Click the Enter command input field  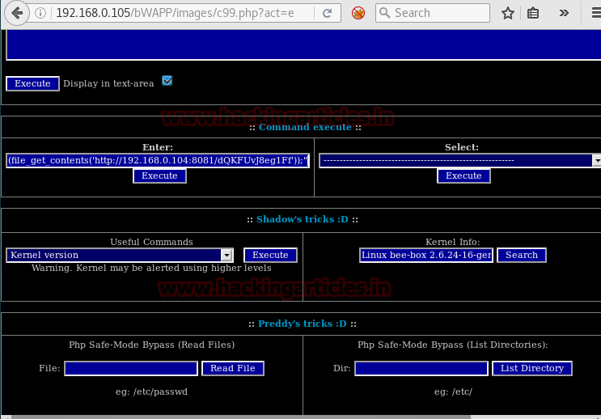(158, 161)
